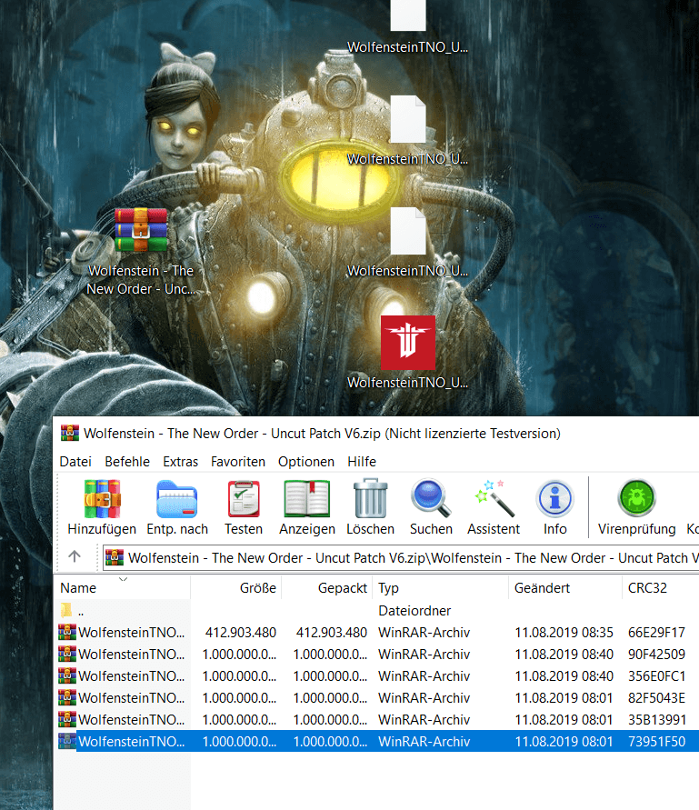Go up one folder with arrow button
Screen dimensions: 699x810
click(75, 556)
